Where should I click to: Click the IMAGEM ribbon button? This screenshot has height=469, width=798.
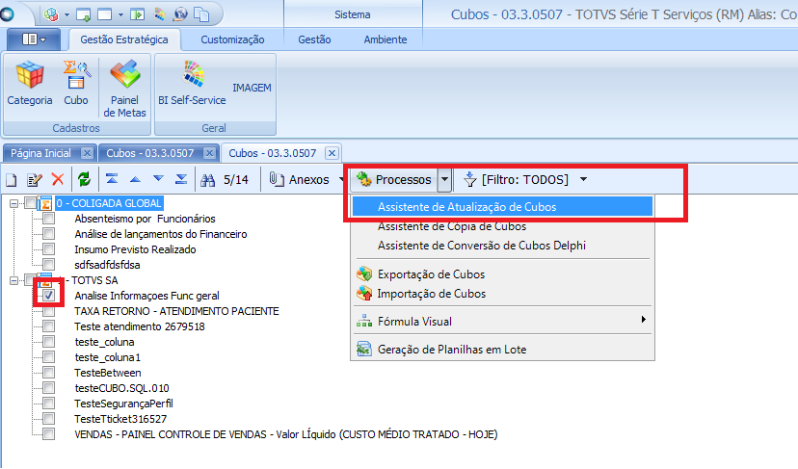click(x=252, y=88)
